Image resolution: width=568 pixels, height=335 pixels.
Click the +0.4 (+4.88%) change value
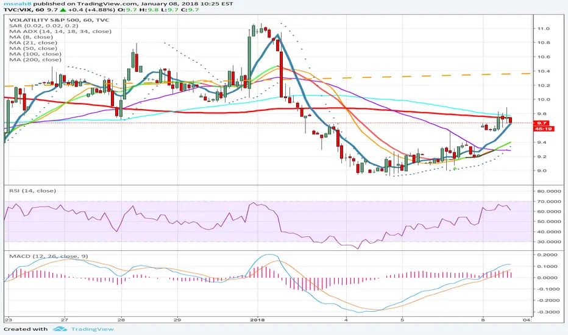pos(91,9)
